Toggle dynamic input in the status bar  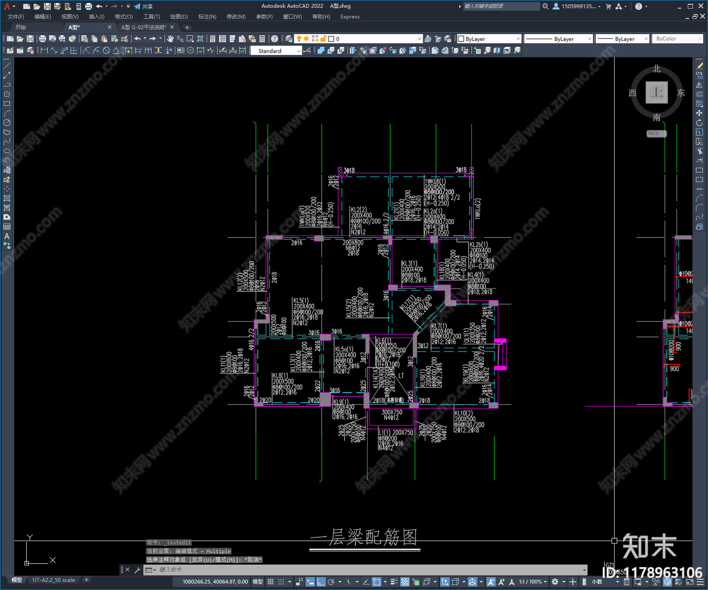pos(310,582)
